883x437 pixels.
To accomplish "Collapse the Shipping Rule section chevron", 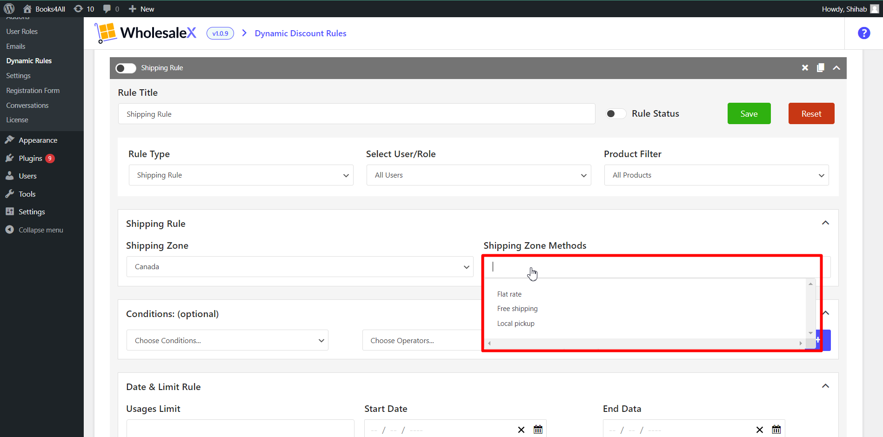I will click(x=825, y=223).
